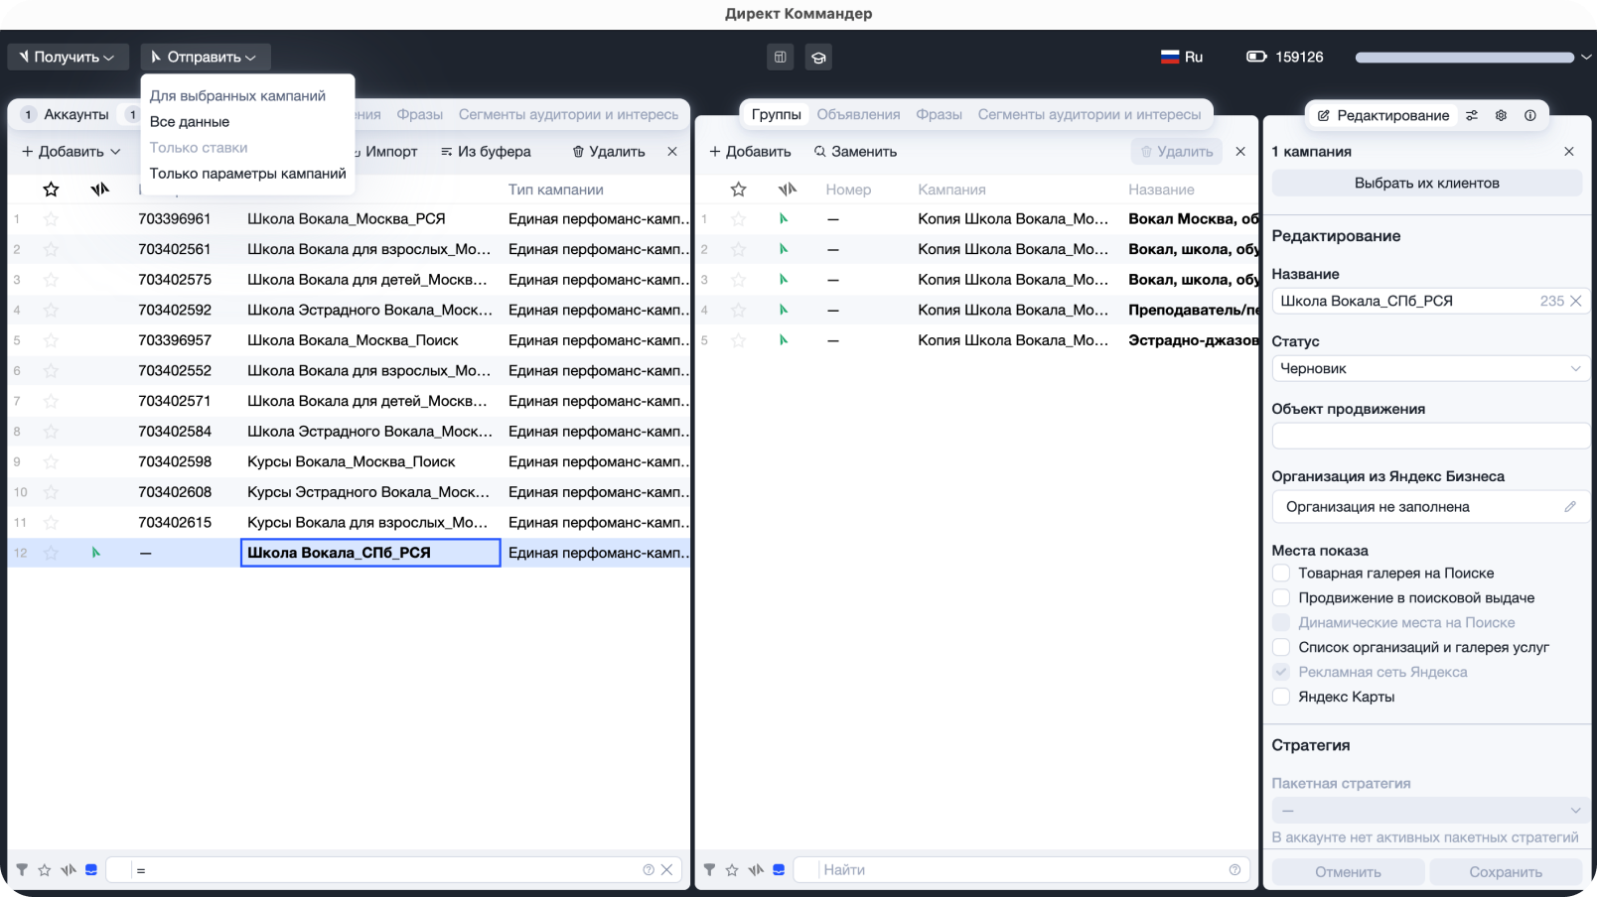Check Список организаций и галерея услуг
Screen dimensions: 1597x897
pos(1281,648)
